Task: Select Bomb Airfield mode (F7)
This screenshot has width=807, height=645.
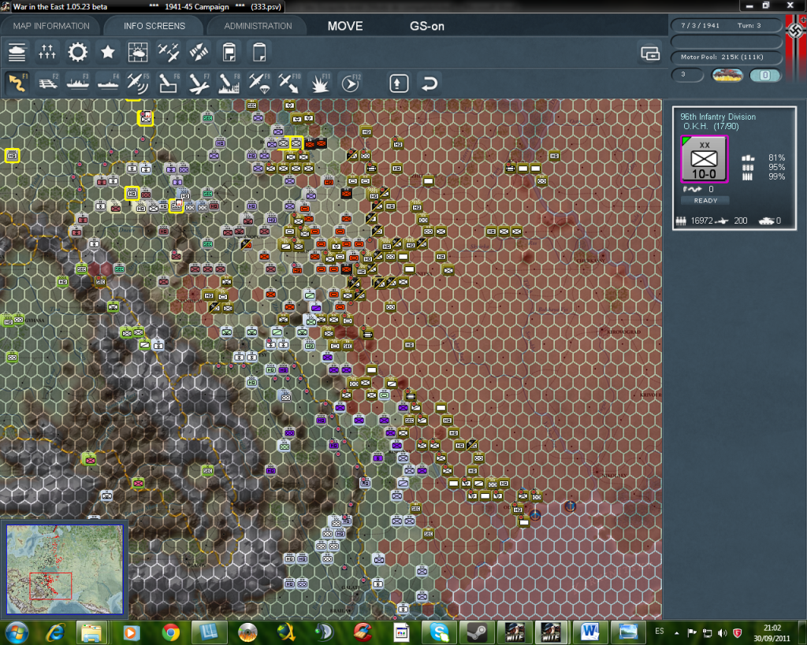Action: (199, 83)
